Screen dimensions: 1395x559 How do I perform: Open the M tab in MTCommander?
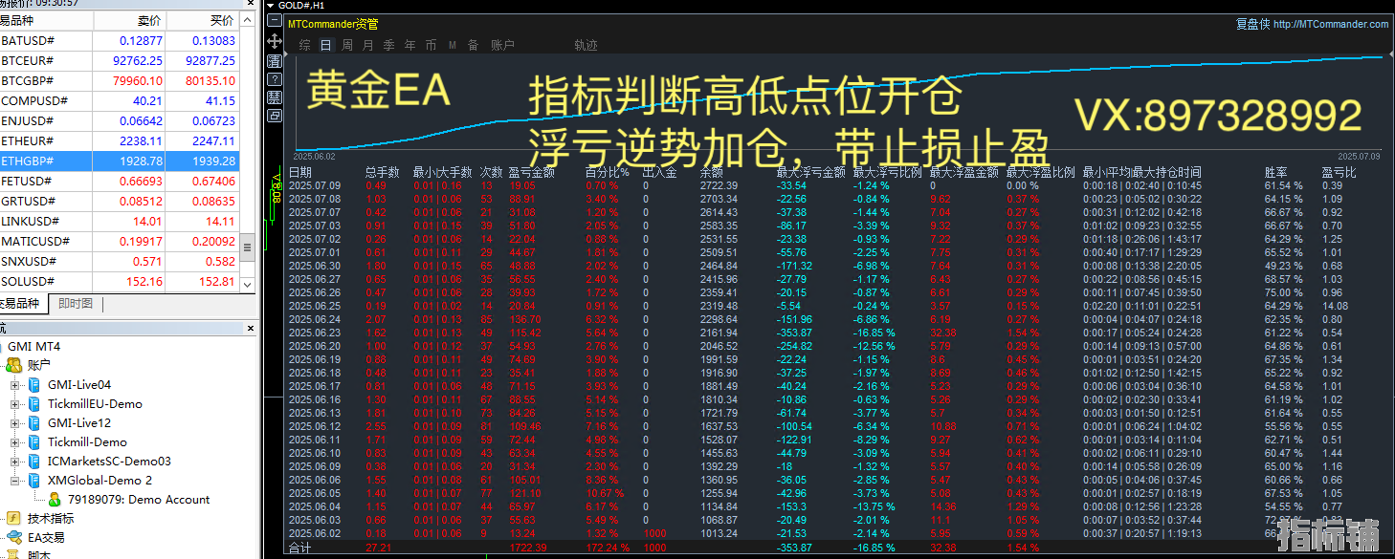coord(452,45)
